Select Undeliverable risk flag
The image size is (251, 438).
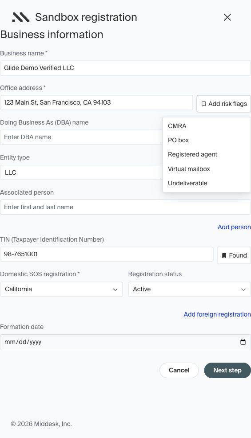pos(207,183)
